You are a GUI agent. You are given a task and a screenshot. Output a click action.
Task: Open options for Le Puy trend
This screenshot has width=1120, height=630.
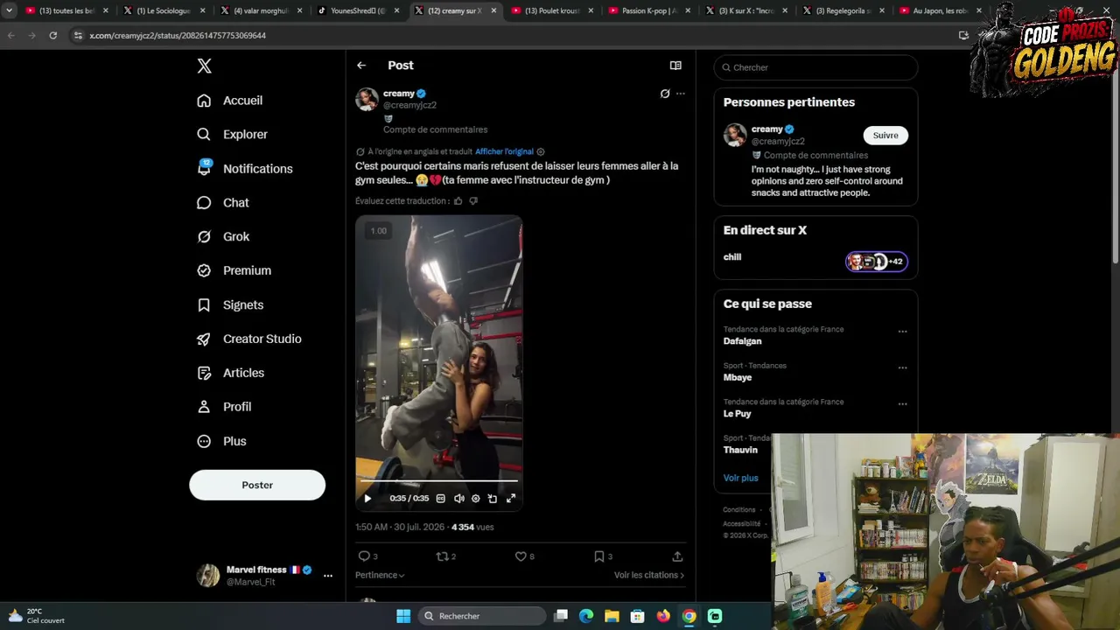pos(902,404)
